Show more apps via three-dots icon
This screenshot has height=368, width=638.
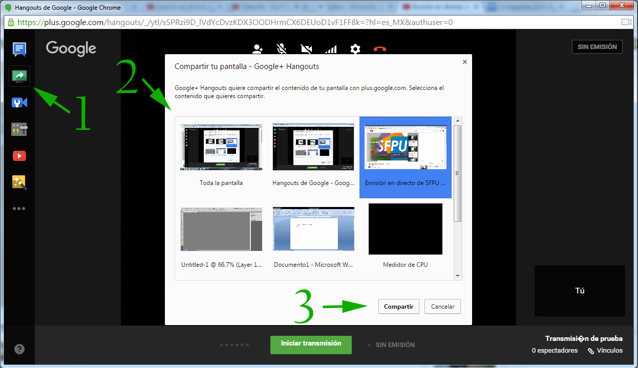tap(19, 209)
